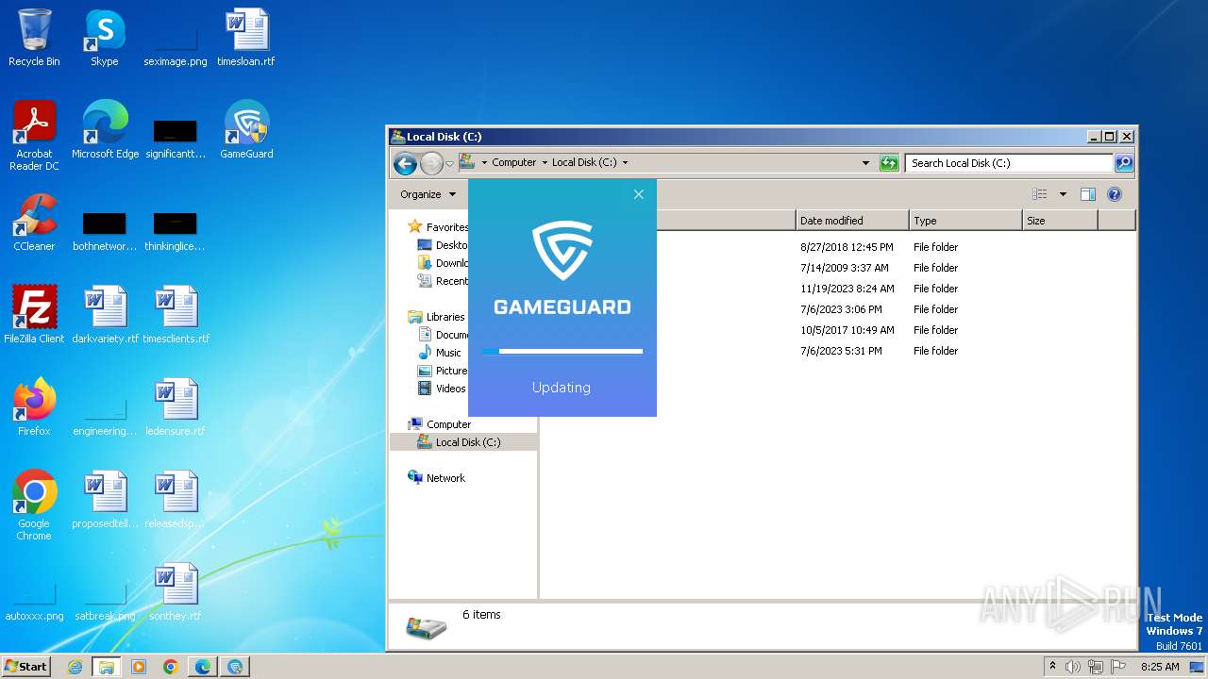Click the GameGuard taskbar button
The image size is (1208, 679).
235,667
